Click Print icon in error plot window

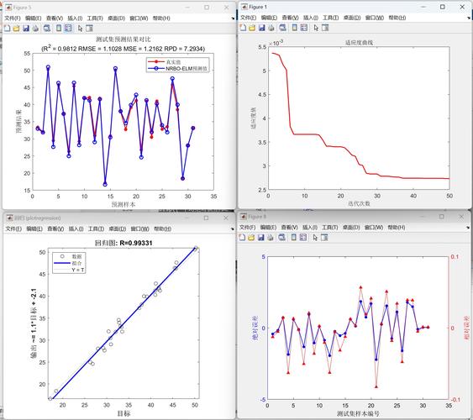(271, 237)
